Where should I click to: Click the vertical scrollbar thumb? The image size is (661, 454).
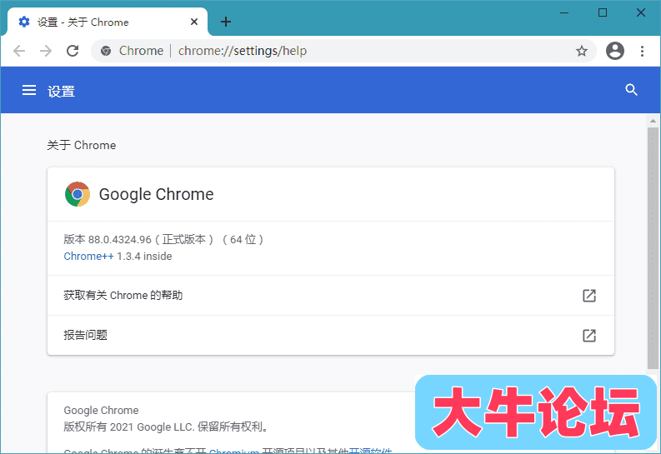point(653,248)
